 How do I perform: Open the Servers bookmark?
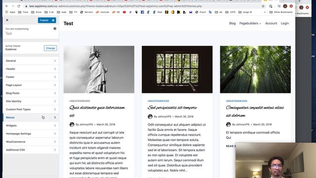click(86, 12)
